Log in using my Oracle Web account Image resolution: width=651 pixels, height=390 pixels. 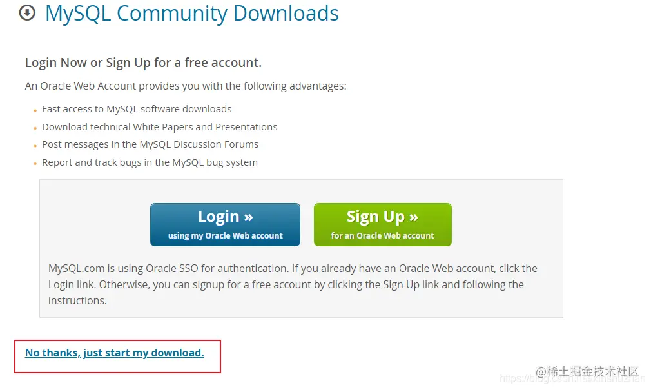coord(225,225)
